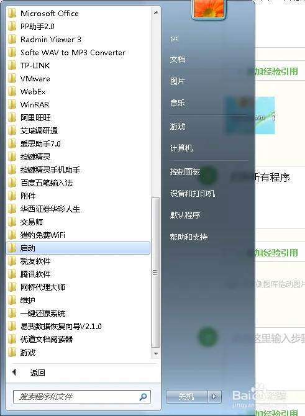Click the Softe WAV to MP3 Converter folder icon
The width and height of the screenshot is (305, 416).
pos(12,52)
